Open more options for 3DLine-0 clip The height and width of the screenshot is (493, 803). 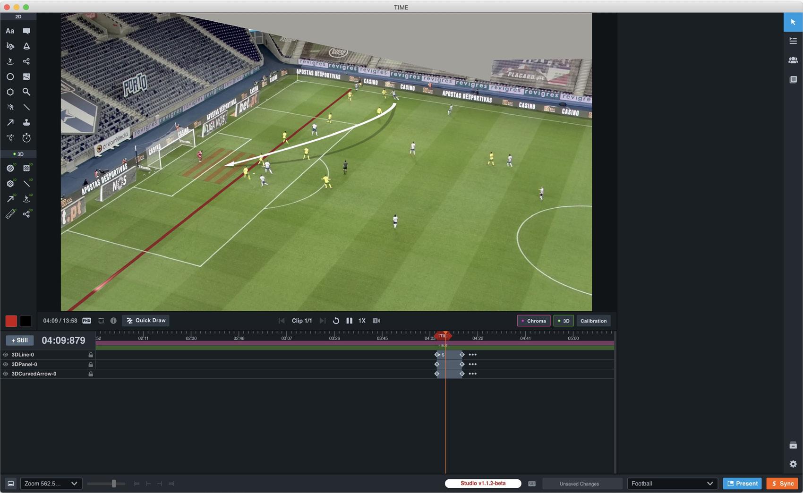click(472, 355)
